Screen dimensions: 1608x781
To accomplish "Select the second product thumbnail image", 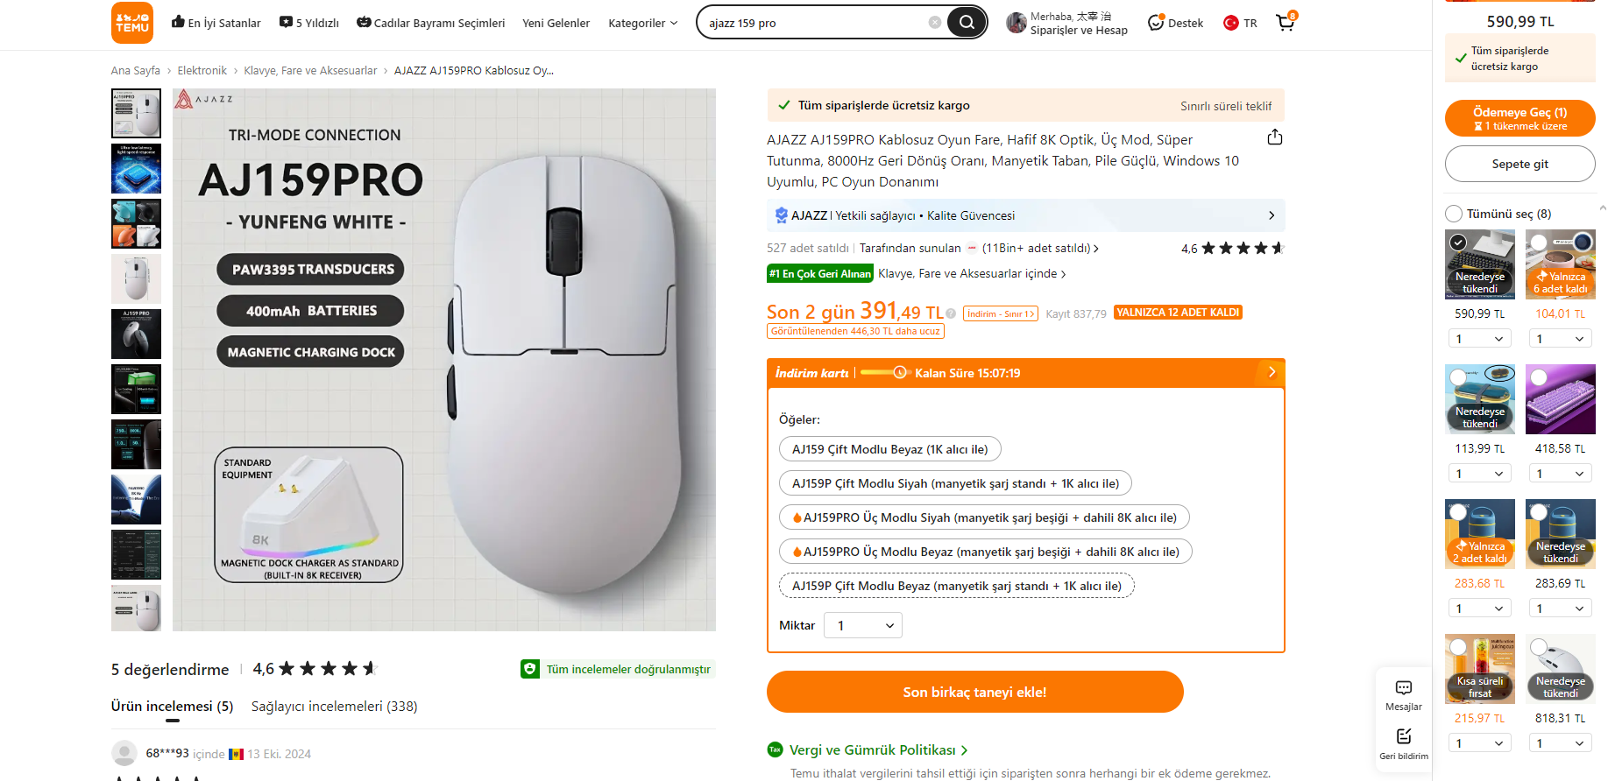I will (x=137, y=168).
